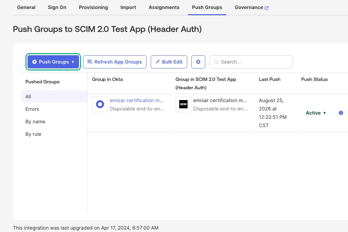Open the Assignments tab
Screen dimensions: 348x232
[x=164, y=7]
